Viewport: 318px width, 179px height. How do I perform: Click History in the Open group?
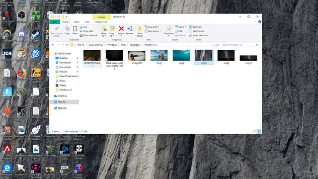click(180, 35)
